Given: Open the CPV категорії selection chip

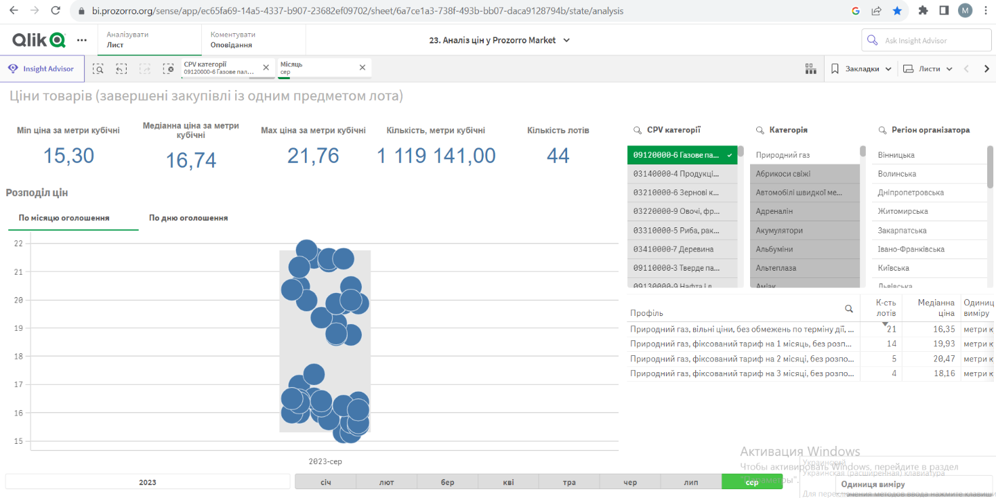Looking at the screenshot, I should click(221, 68).
